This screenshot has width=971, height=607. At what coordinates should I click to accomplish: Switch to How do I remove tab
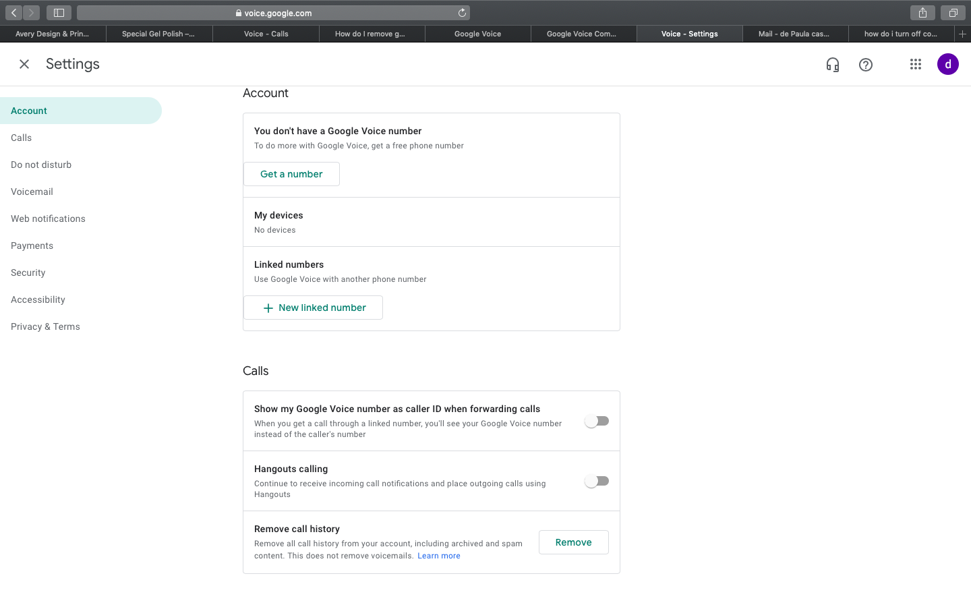tap(372, 34)
